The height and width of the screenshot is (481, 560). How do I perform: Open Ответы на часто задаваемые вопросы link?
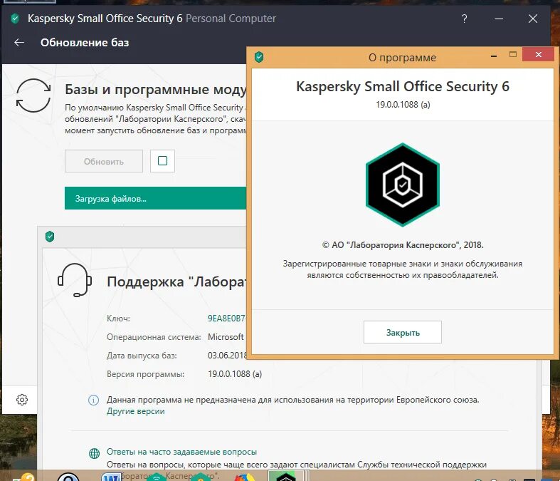coord(181,452)
